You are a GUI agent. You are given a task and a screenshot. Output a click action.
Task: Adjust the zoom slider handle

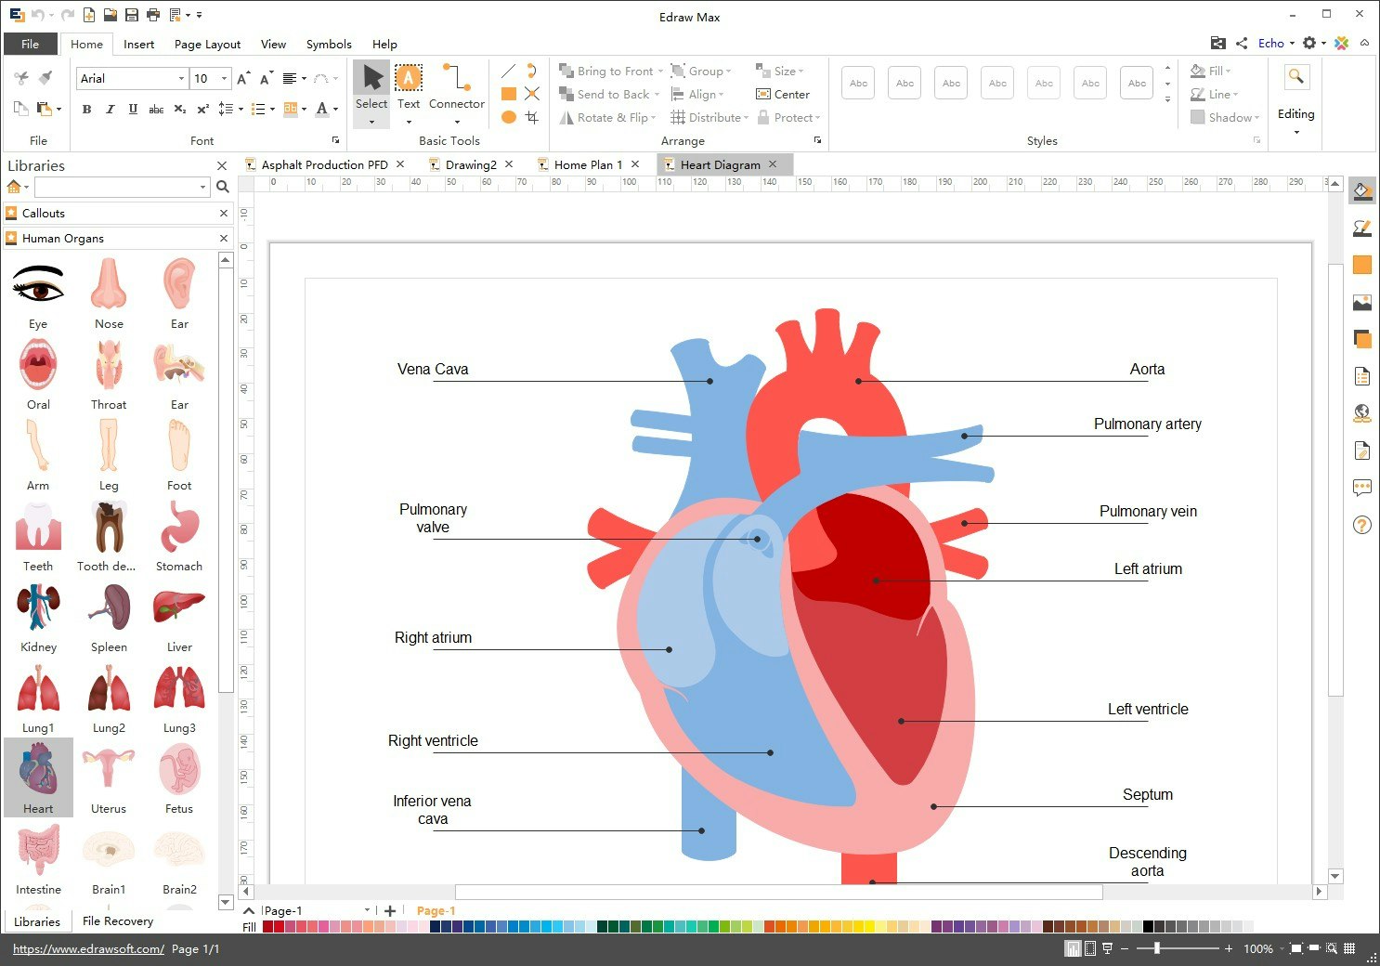pos(1156,948)
